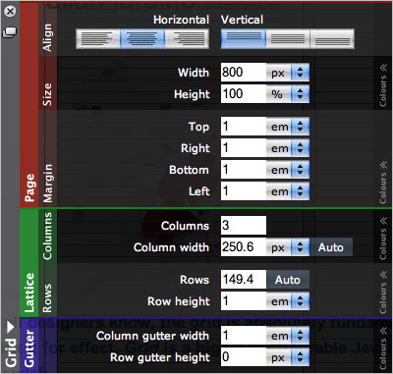Open Right margin unit dropdown

point(288,148)
